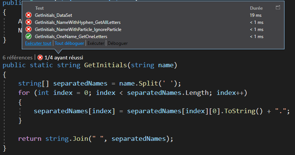Click the return keyword
Viewport: 295px width, 155px height.
pyautogui.click(x=30, y=139)
